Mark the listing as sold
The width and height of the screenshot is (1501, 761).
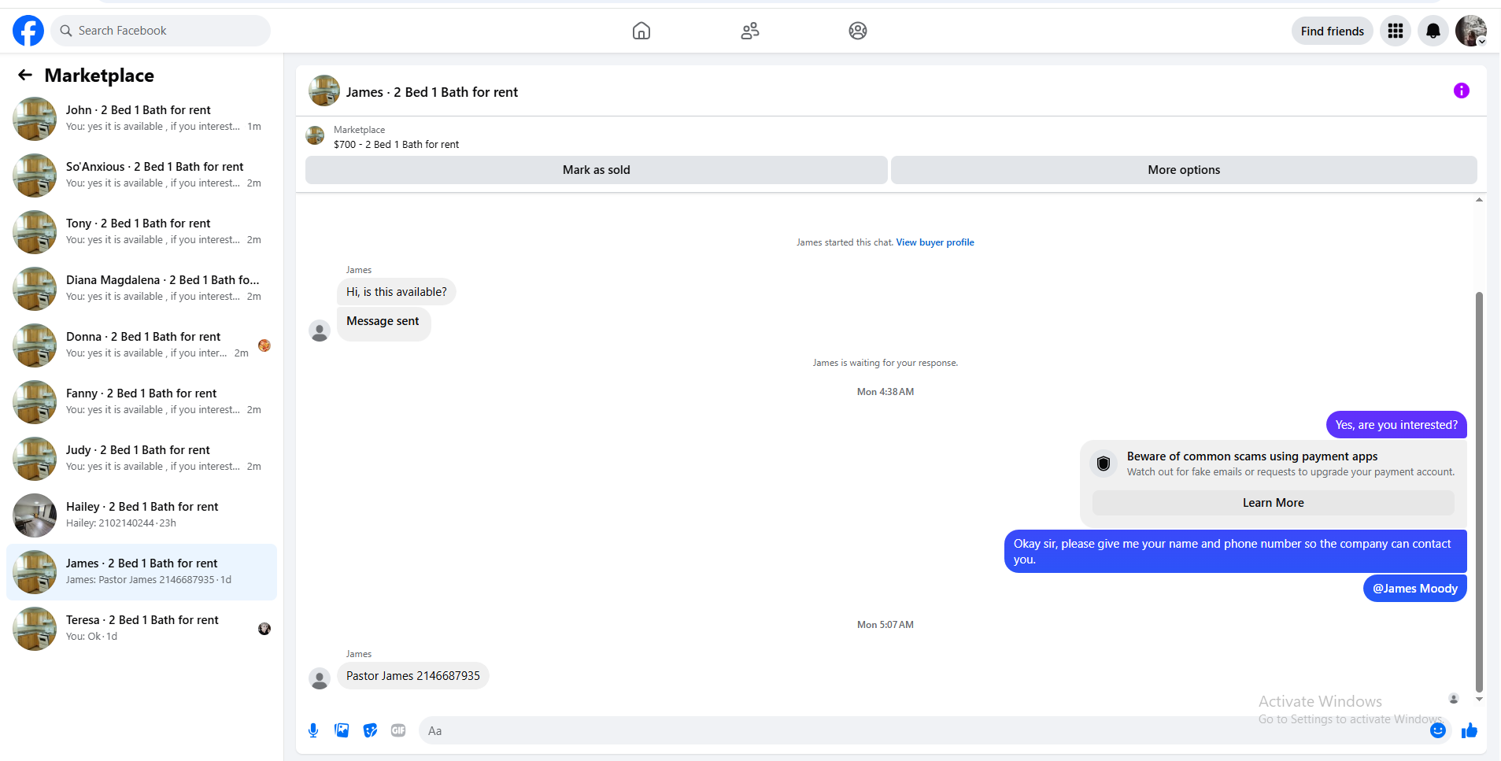(597, 170)
